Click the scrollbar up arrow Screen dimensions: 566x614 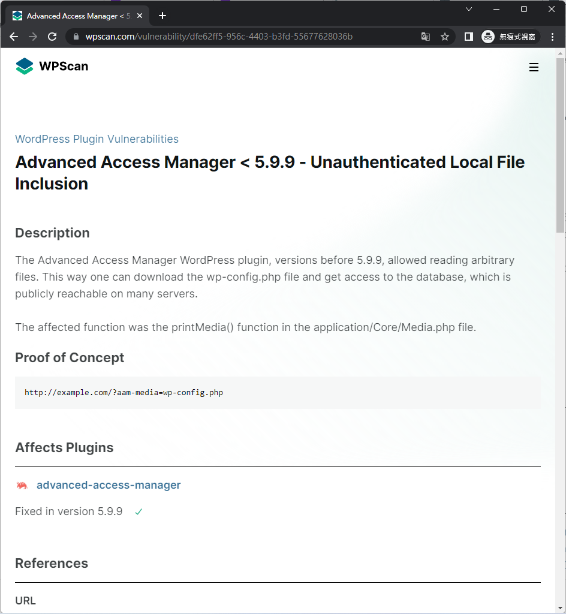(x=560, y=53)
